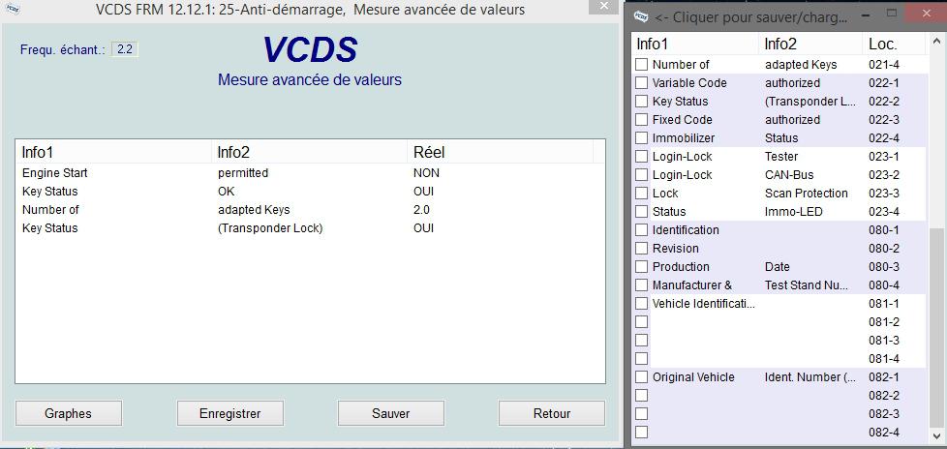Click the vertical scrollbar thumb in group list

click(936, 329)
